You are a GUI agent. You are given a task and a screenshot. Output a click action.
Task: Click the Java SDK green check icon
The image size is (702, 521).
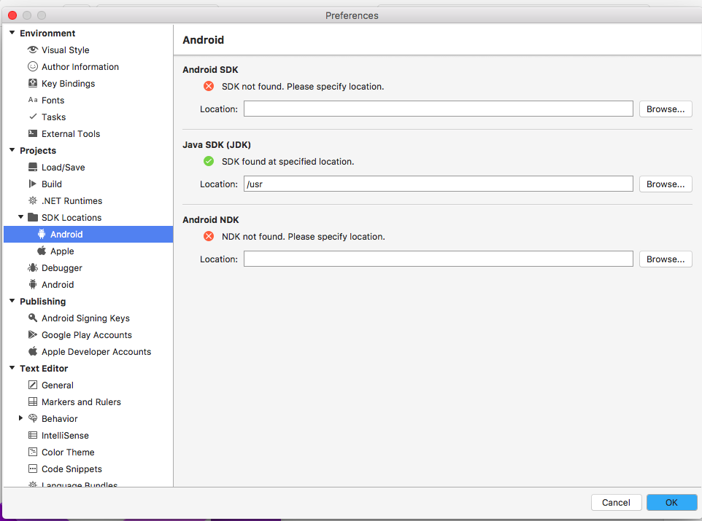coord(209,161)
